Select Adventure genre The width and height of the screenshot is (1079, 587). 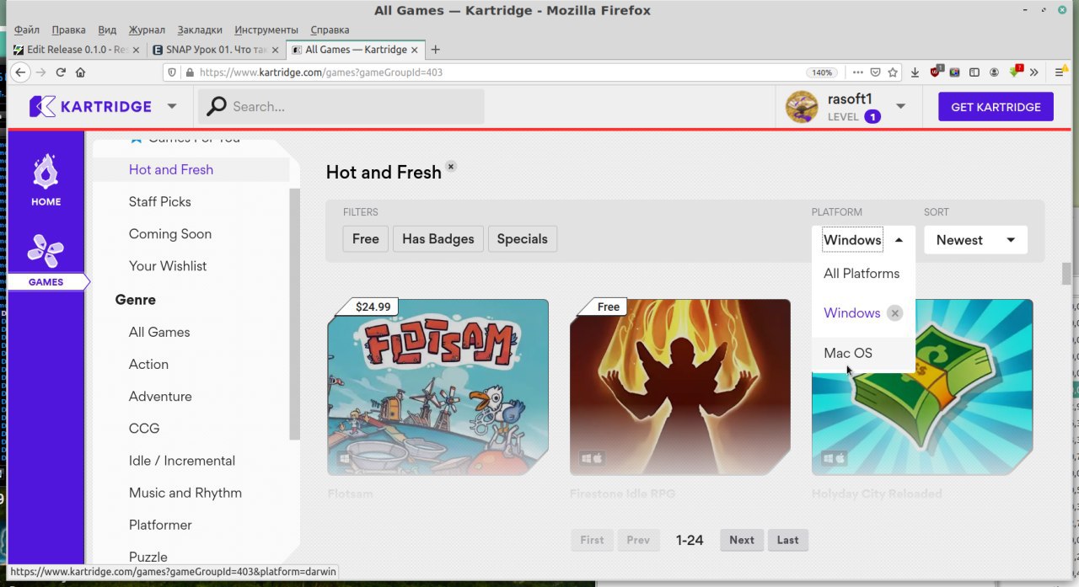(160, 396)
